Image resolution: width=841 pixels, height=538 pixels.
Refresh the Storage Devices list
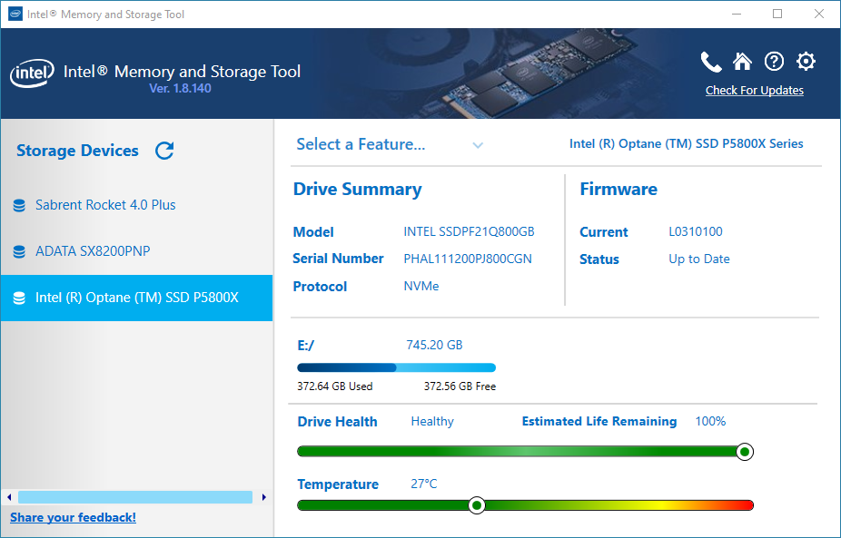164,151
